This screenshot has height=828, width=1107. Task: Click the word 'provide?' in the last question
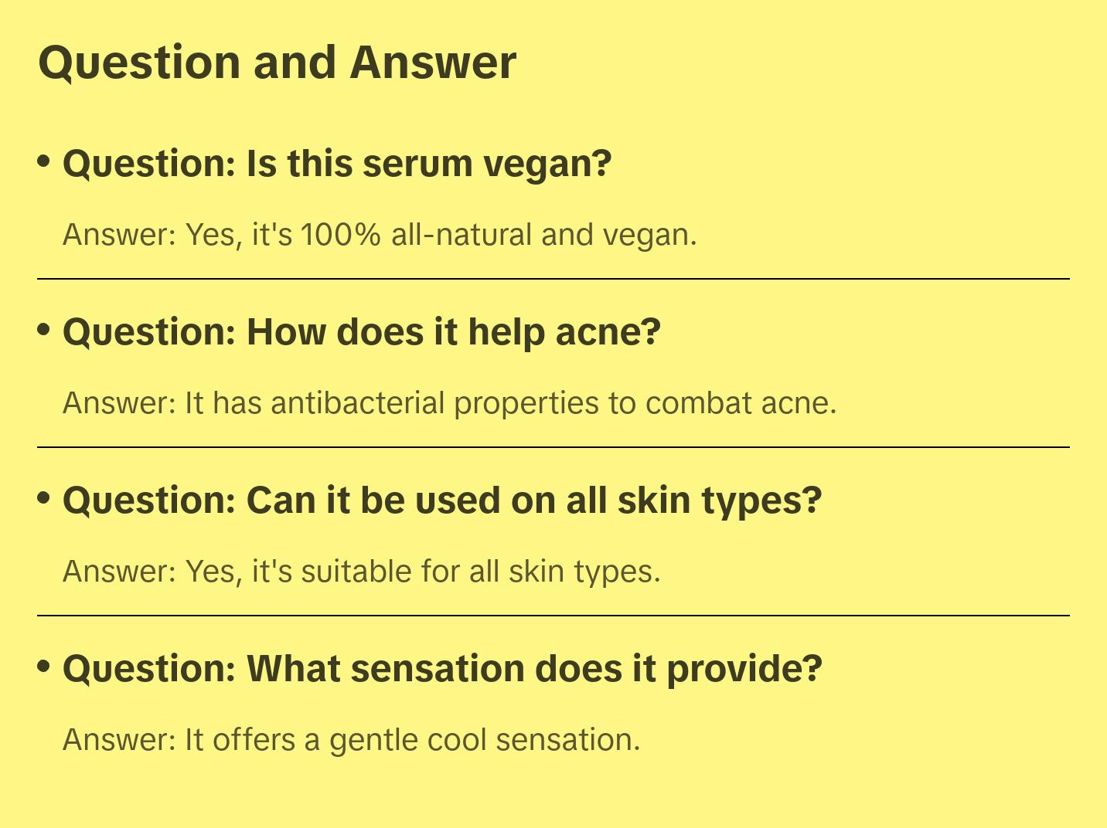click(744, 669)
